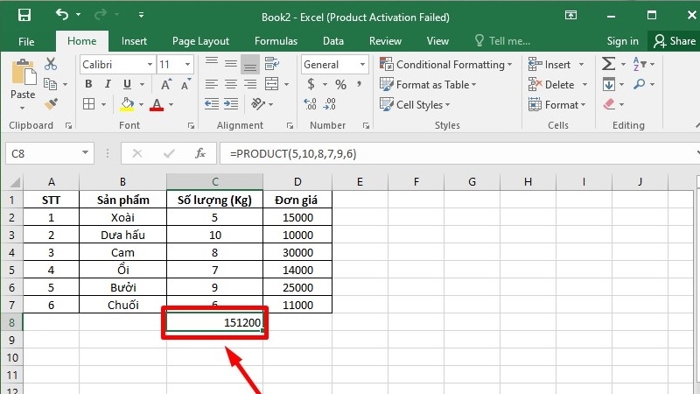
Task: Switch to the Formulas tab
Action: (x=276, y=41)
